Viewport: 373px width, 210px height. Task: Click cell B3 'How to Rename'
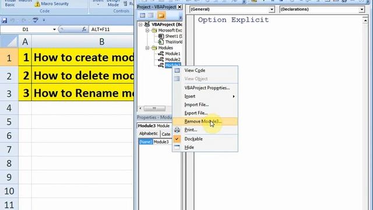(83, 93)
